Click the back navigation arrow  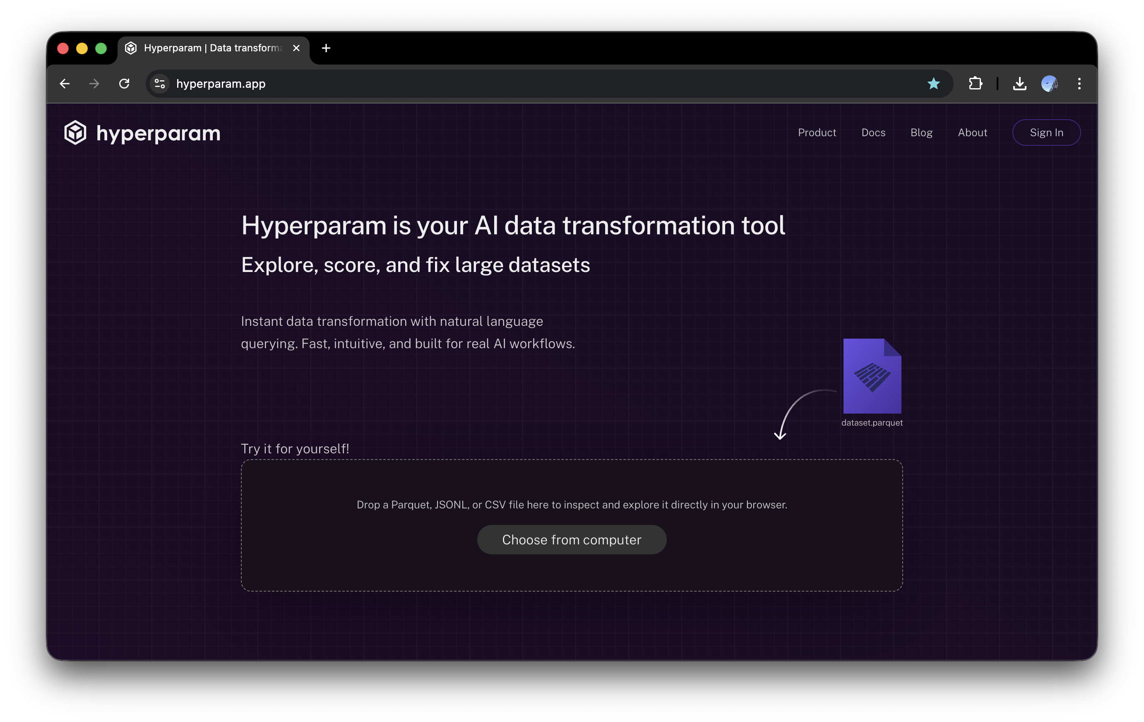click(65, 84)
